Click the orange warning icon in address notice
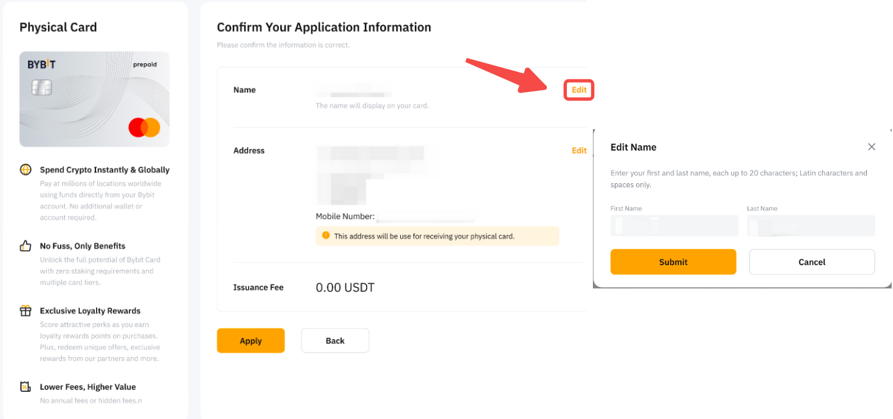The image size is (893, 419). click(326, 236)
